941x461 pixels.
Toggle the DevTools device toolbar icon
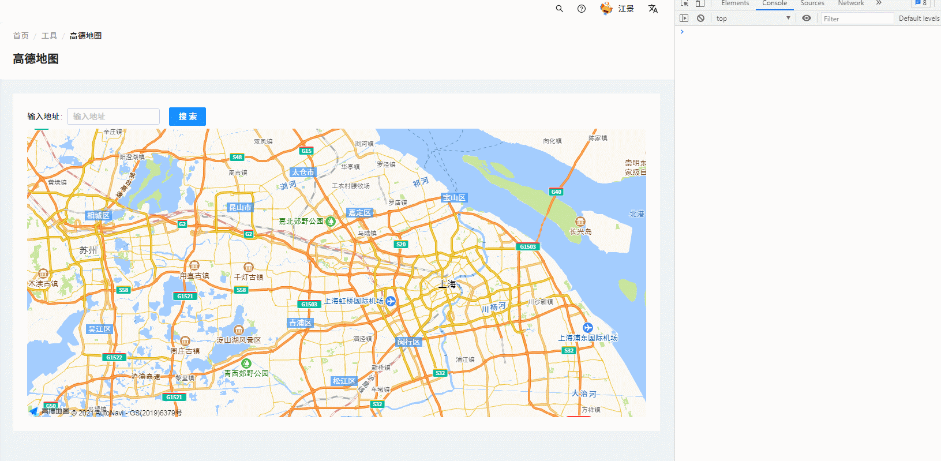click(700, 3)
